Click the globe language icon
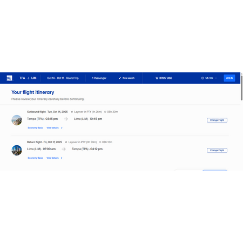This screenshot has width=243, height=243. (x=202, y=78)
